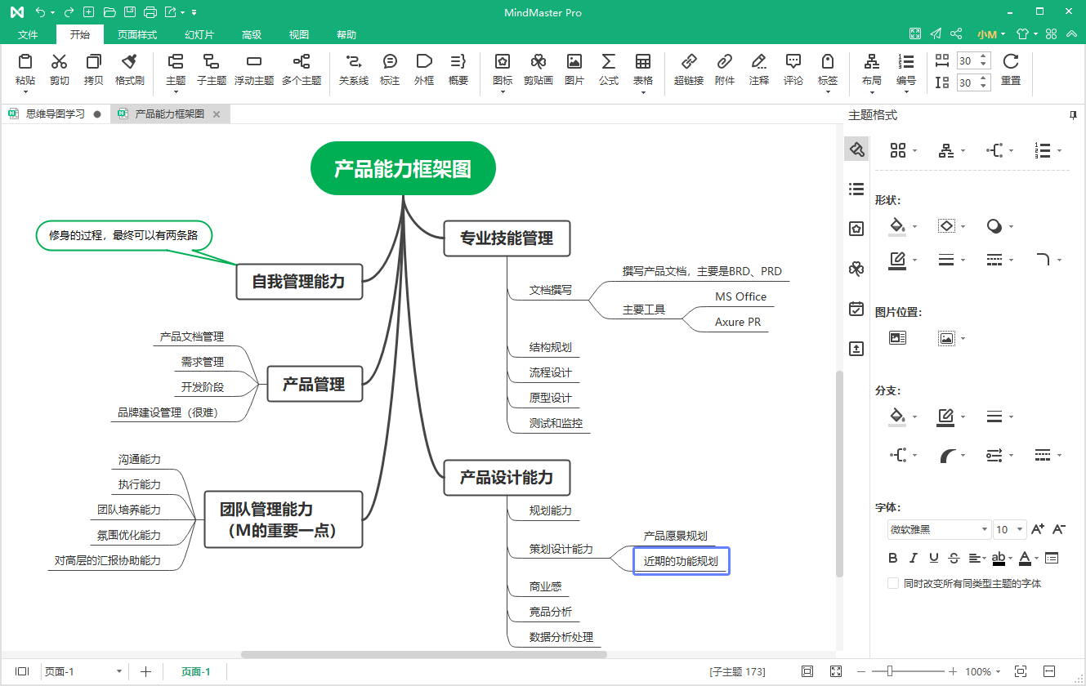Select the picture-left position option
1086x686 pixels.
[x=897, y=338]
